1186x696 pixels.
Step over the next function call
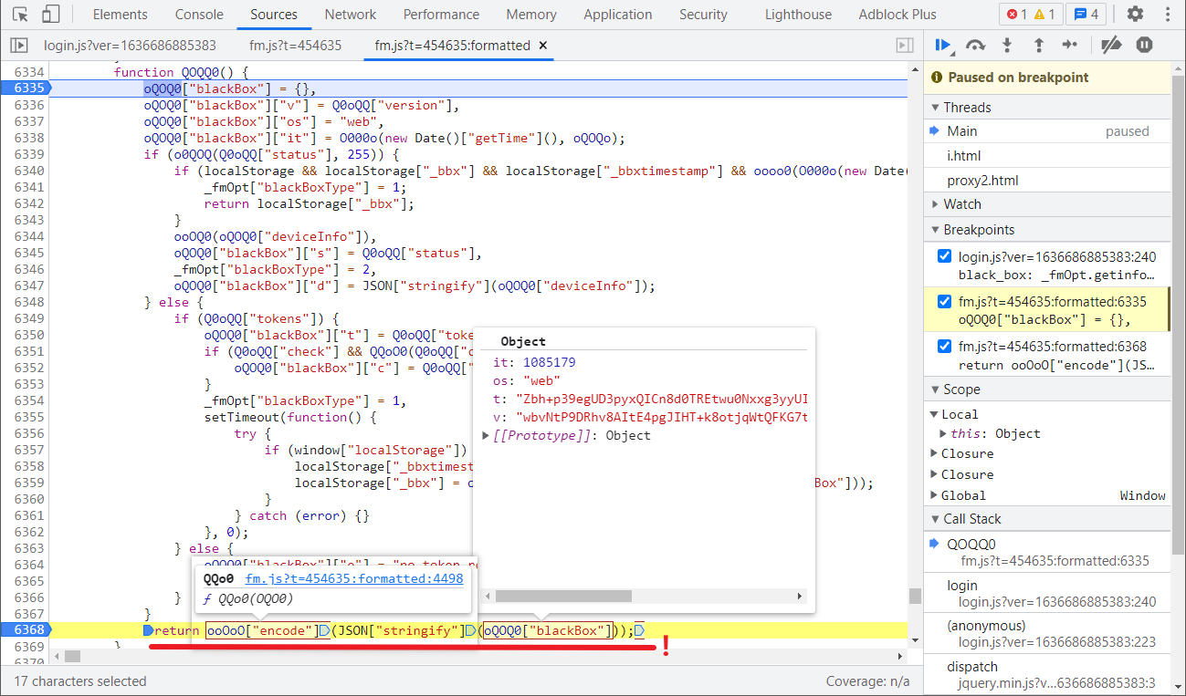975,45
